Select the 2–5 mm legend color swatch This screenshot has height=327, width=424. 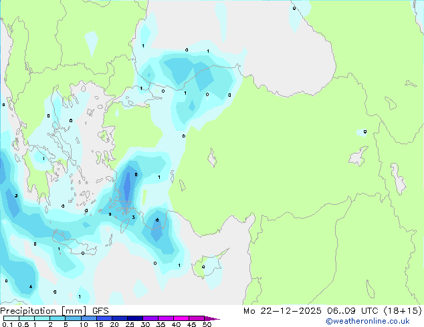tap(58, 318)
